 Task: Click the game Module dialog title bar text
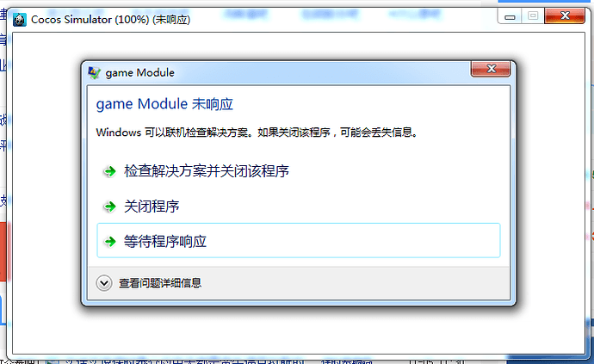click(139, 72)
